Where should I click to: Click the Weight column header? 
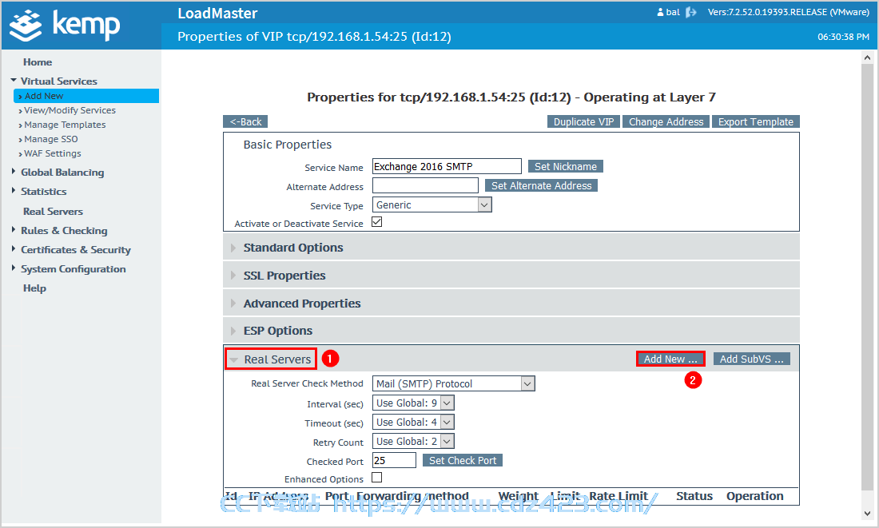pos(518,496)
